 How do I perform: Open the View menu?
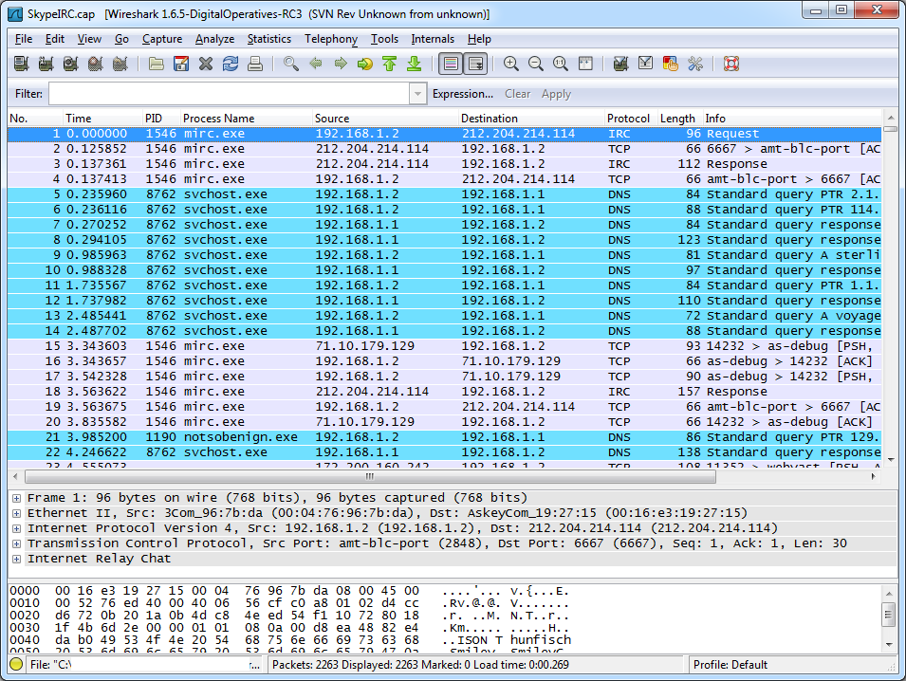click(x=89, y=39)
